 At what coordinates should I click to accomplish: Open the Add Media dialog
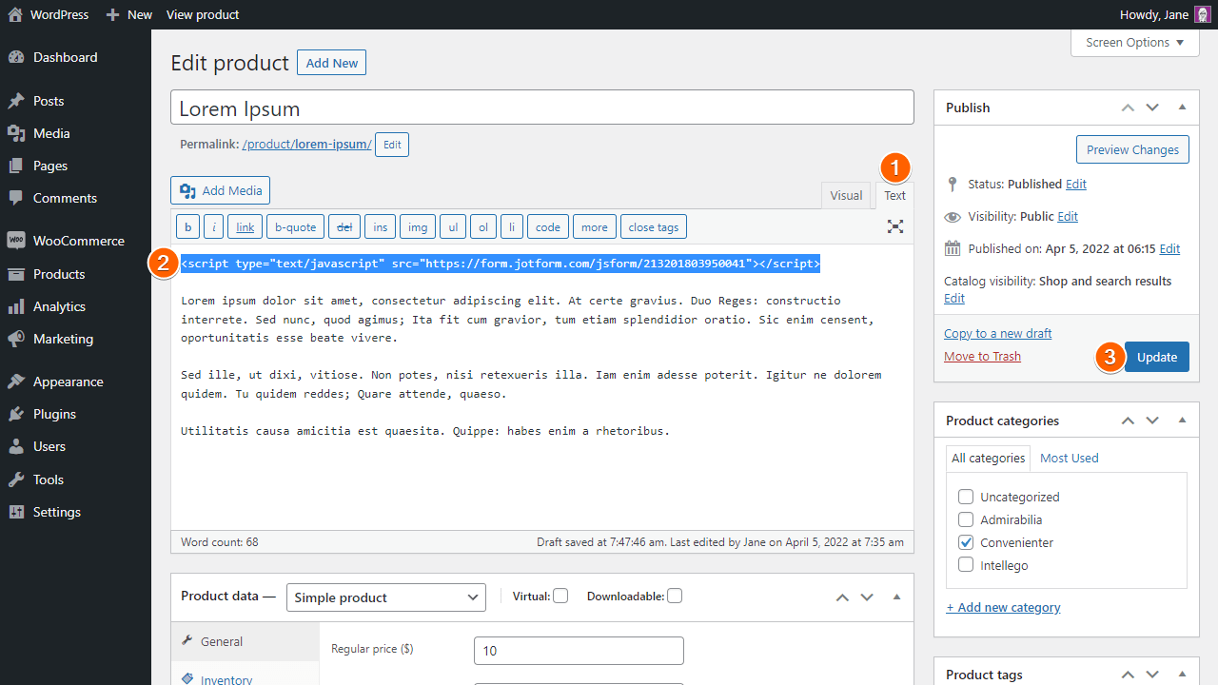click(220, 190)
